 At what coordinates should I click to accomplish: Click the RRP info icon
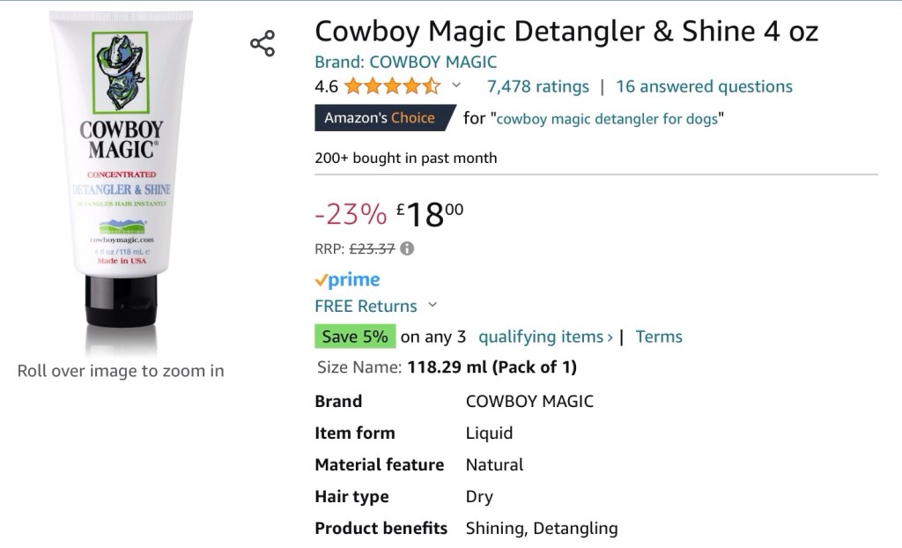tap(407, 248)
